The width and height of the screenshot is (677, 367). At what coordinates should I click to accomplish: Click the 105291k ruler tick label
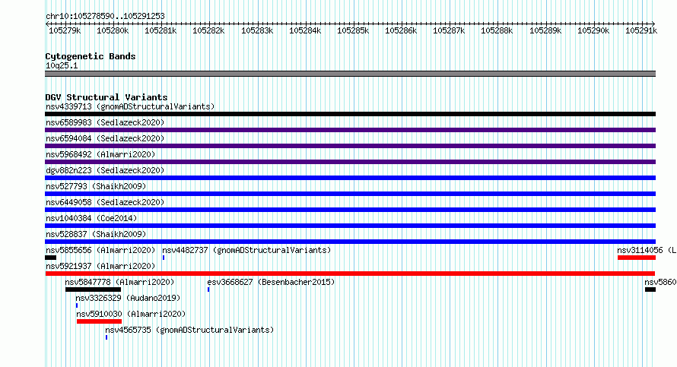pyautogui.click(x=641, y=30)
